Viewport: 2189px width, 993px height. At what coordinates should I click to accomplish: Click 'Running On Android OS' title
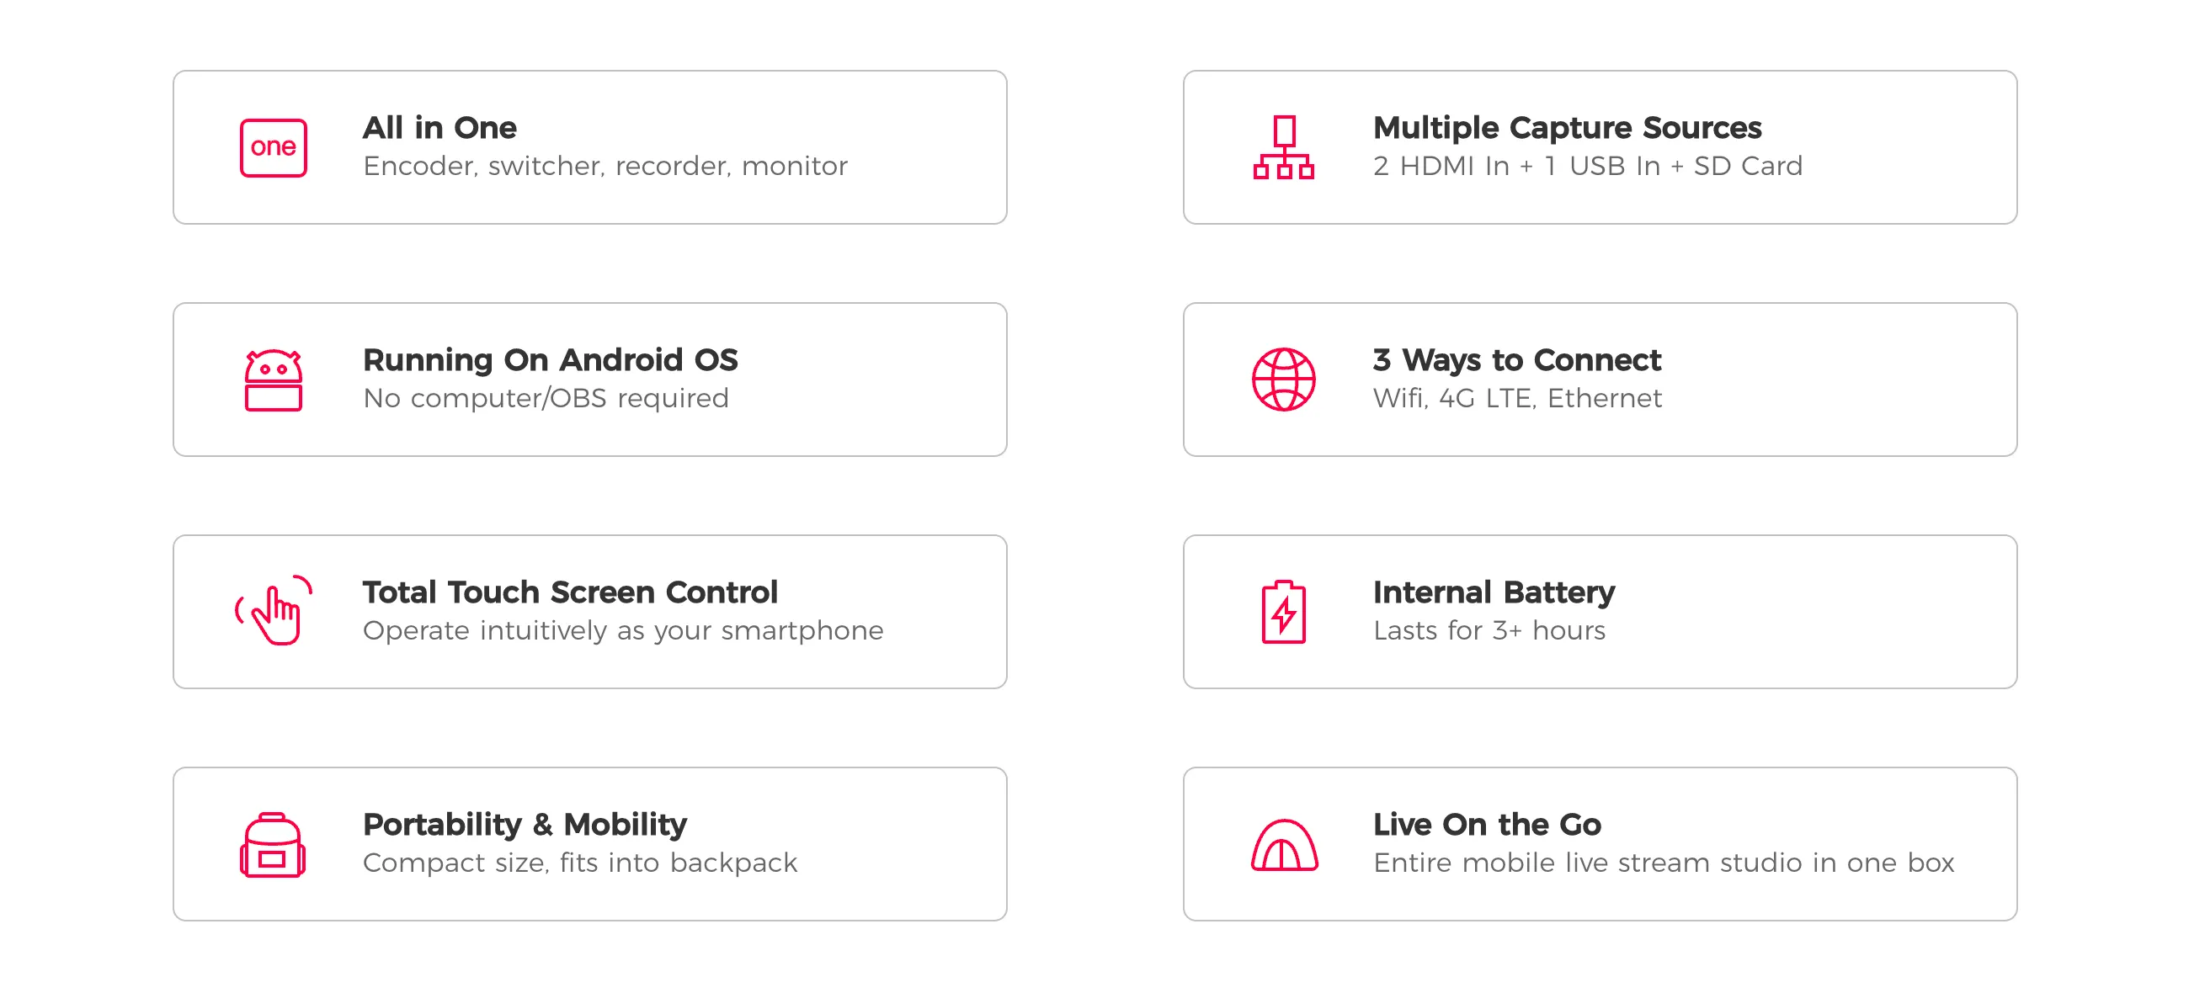click(550, 359)
